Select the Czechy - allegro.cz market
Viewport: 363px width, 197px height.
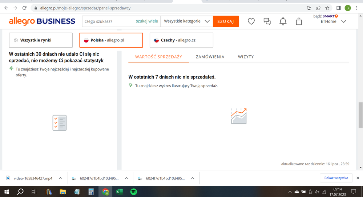[x=182, y=40]
